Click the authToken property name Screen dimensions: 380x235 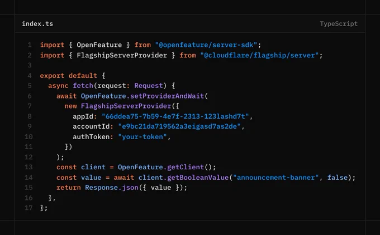(x=91, y=136)
